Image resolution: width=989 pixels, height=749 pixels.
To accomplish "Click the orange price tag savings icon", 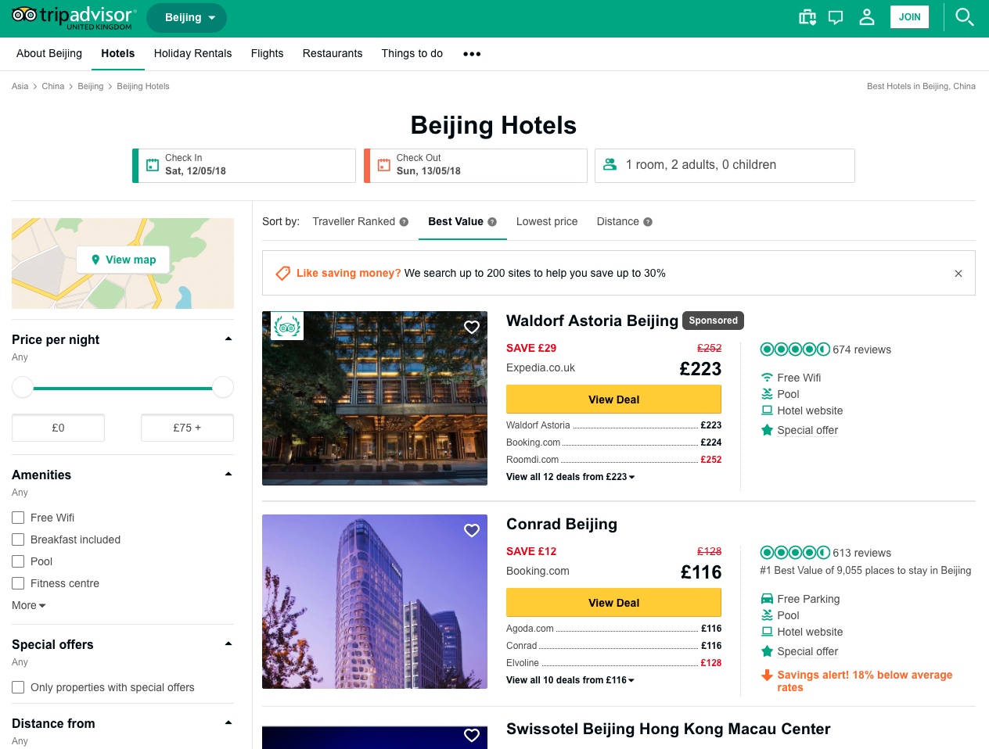I will 283,273.
